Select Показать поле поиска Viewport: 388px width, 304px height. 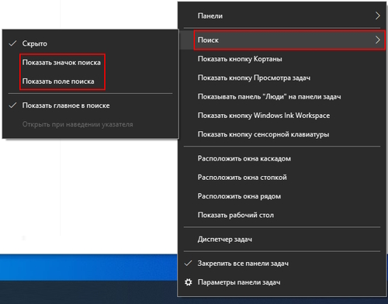point(91,81)
